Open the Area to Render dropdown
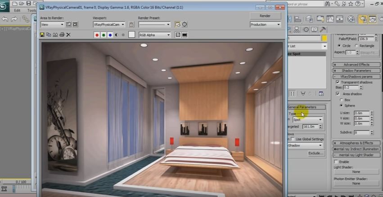The image size is (383, 197). 52,24
